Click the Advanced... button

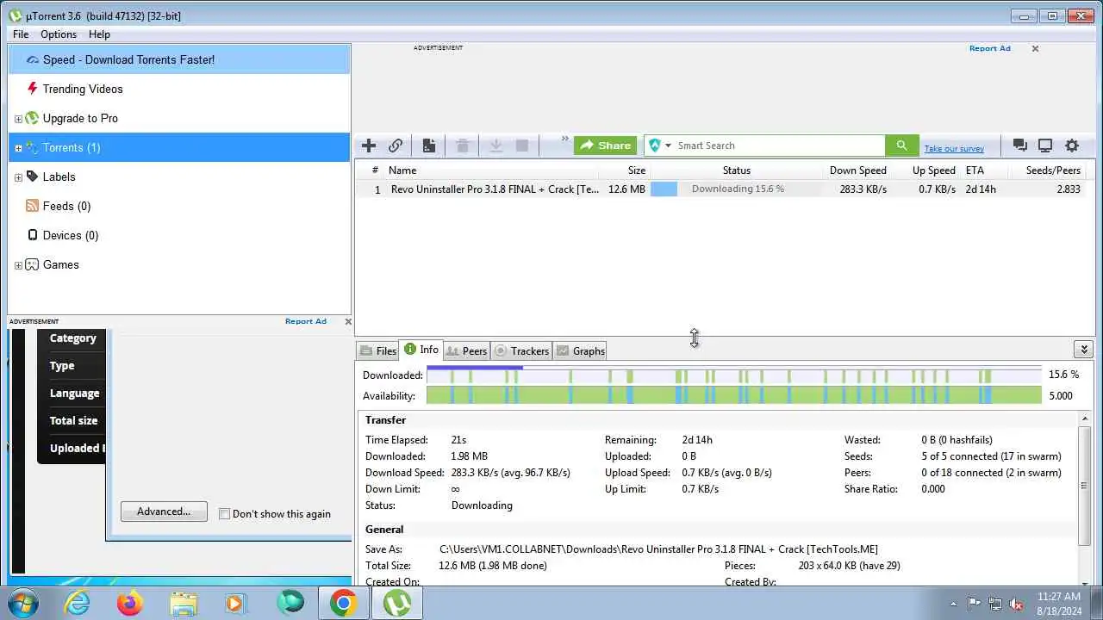(x=164, y=512)
